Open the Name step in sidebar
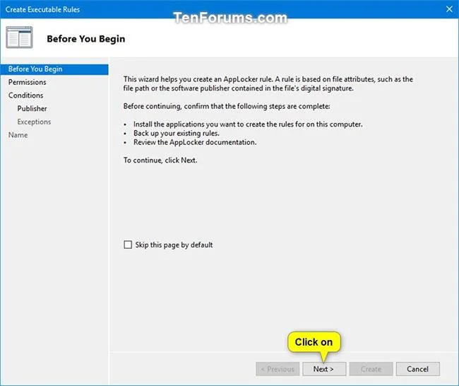 [x=18, y=135]
